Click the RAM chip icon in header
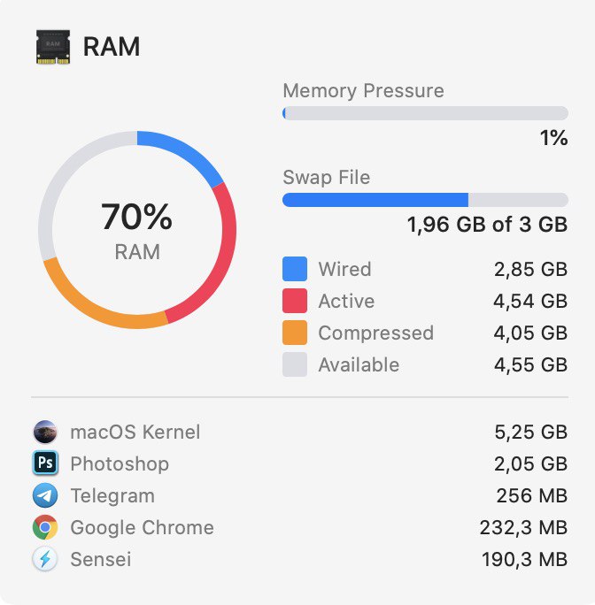Screen dimensions: 595x605 point(53,47)
